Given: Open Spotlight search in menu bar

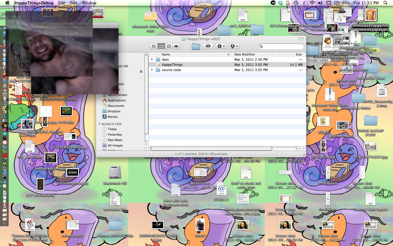Looking at the screenshot, I should pyautogui.click(x=385, y=3).
